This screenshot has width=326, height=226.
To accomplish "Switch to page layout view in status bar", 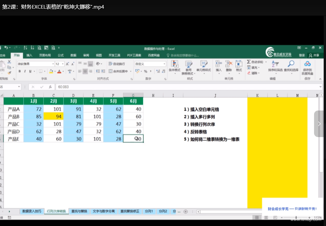I will [266, 217].
